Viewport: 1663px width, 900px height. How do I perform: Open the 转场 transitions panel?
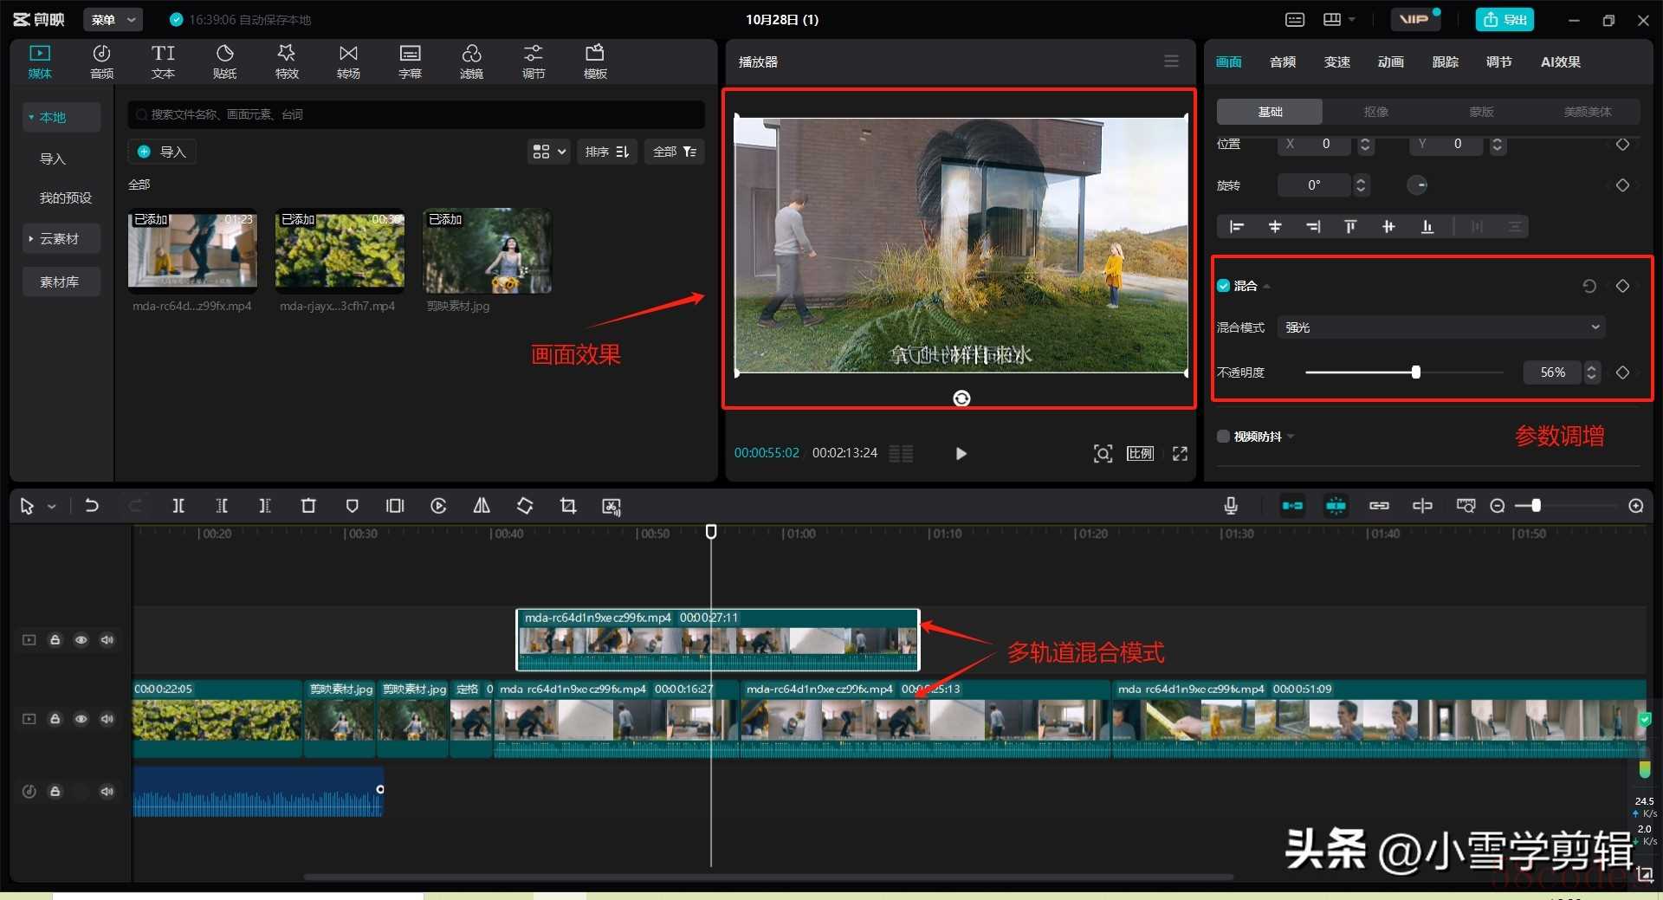[x=348, y=62]
